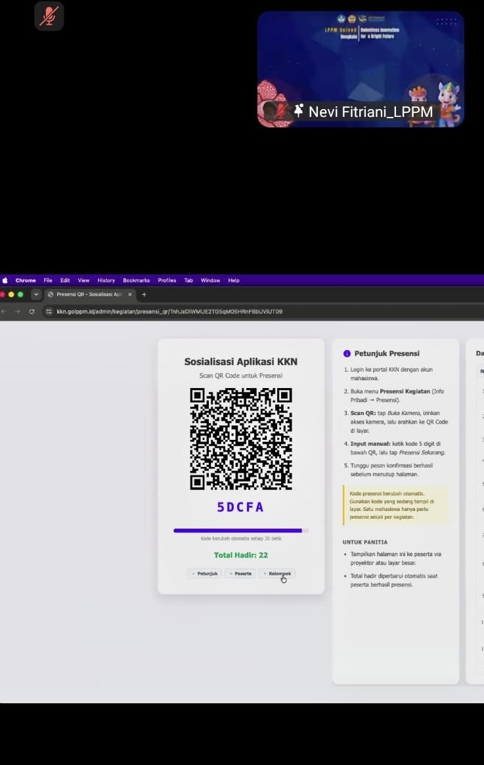Click Total hadir diperbarui otomatis bullet

coord(394,580)
